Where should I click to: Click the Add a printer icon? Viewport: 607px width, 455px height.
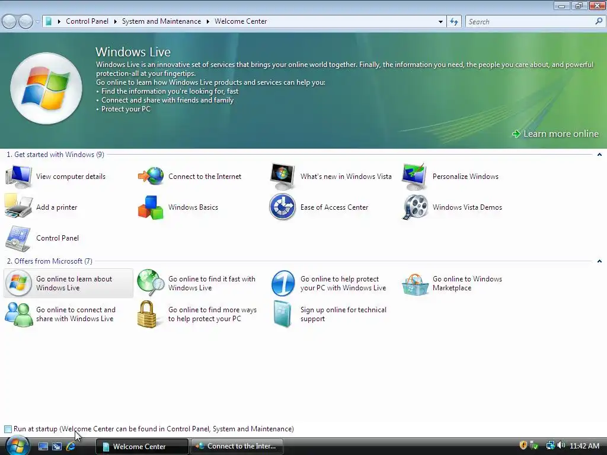pos(18,207)
